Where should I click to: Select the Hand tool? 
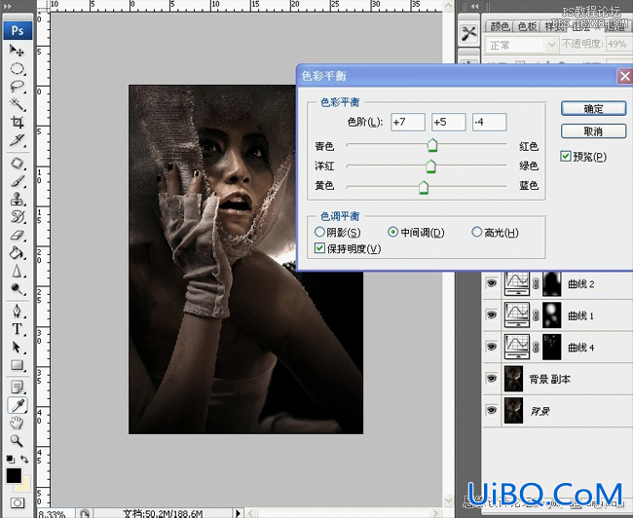tap(17, 423)
